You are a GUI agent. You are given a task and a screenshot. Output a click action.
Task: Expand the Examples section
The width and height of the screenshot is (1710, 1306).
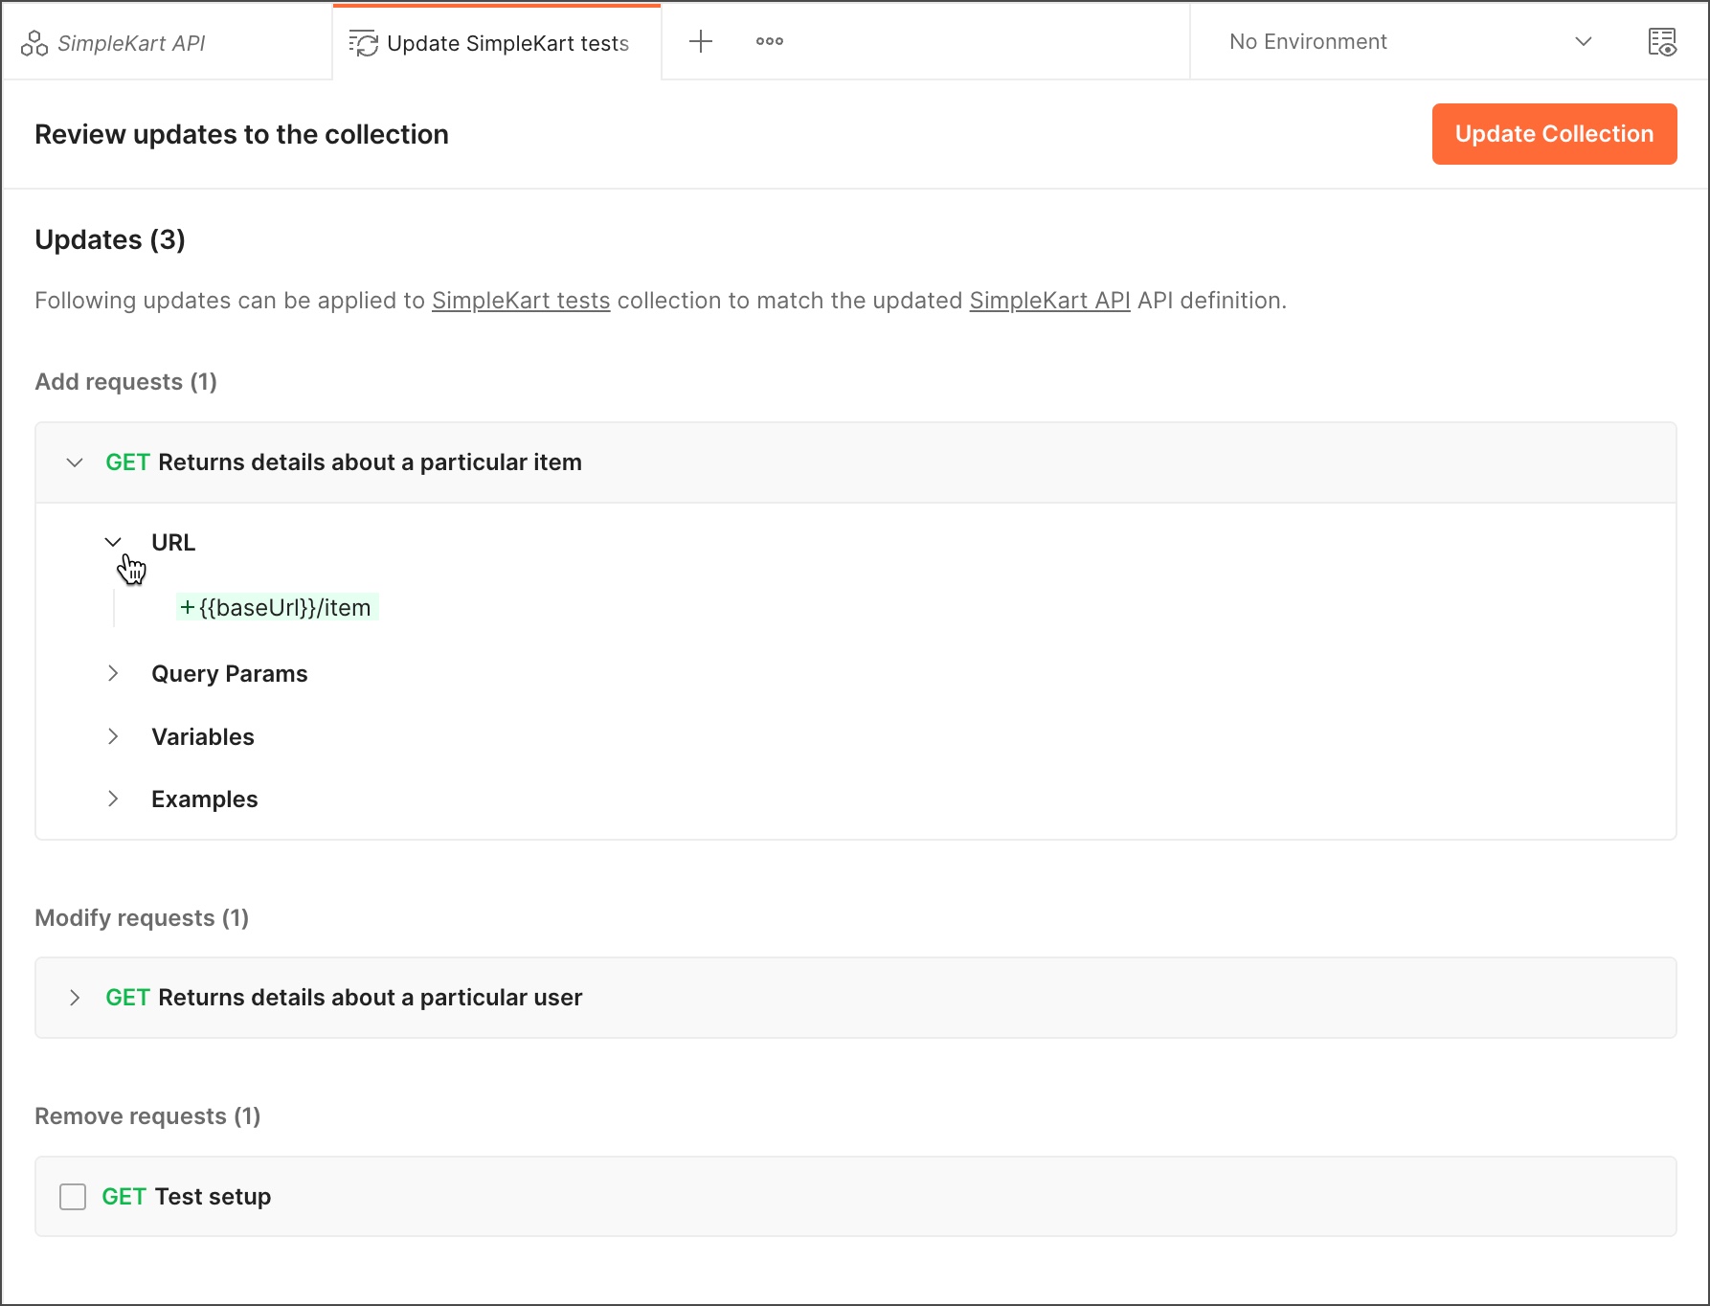coord(113,799)
